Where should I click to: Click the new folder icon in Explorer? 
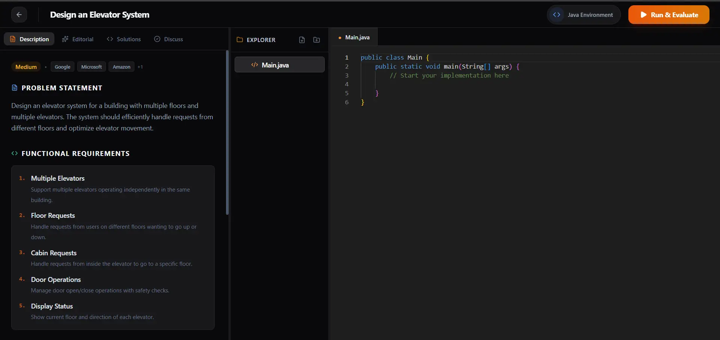(316, 40)
